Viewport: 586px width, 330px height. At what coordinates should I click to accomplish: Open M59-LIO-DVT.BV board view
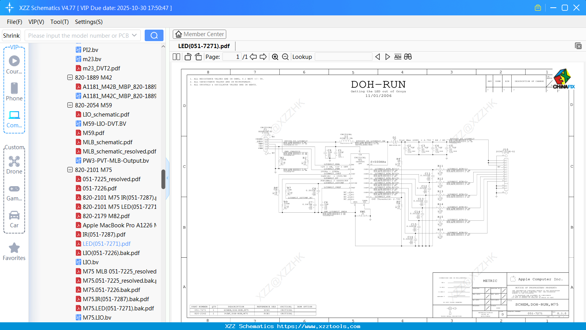(x=104, y=123)
